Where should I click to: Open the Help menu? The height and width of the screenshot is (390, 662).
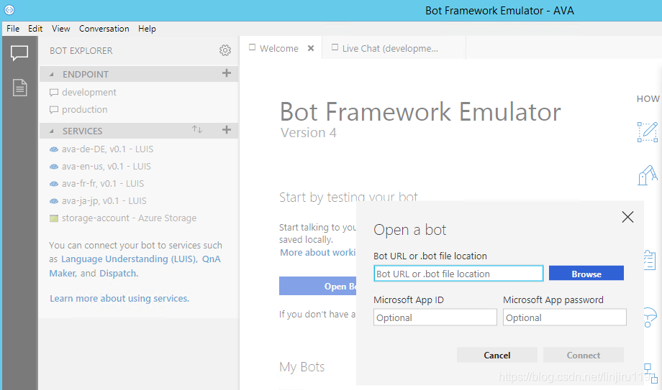click(x=147, y=29)
